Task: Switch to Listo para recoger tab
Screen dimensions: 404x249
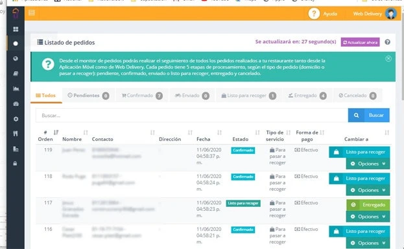Action: 248,96
